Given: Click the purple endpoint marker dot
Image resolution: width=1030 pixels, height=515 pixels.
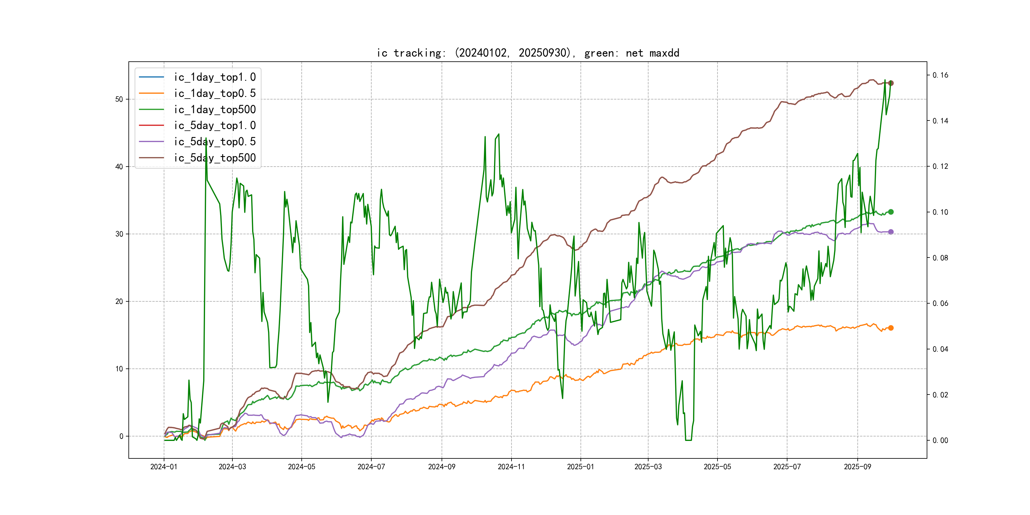Looking at the screenshot, I should [891, 232].
